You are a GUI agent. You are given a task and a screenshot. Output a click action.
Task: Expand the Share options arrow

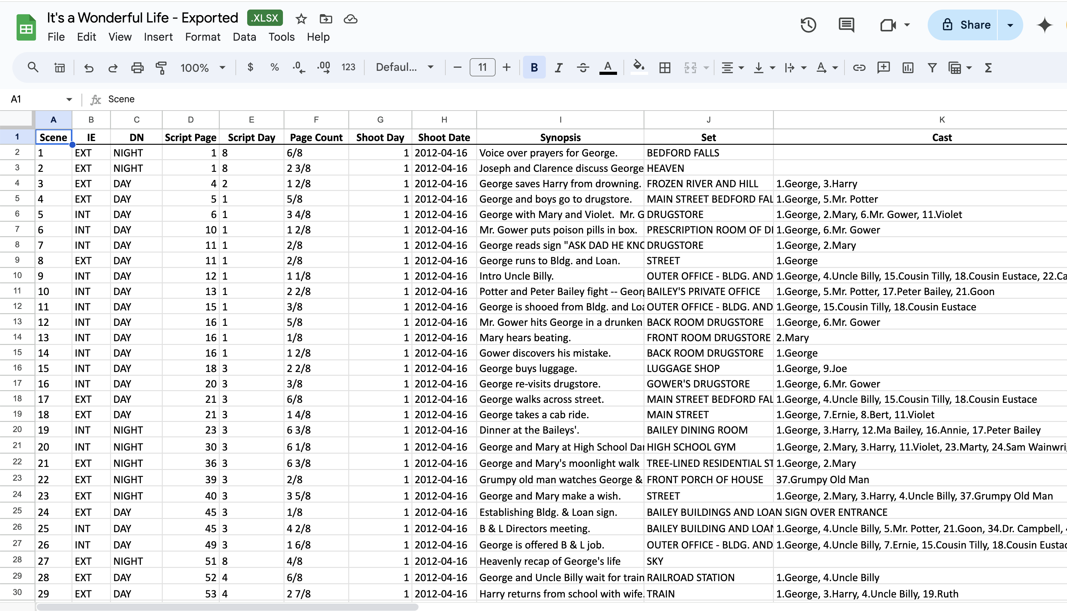click(x=1010, y=25)
